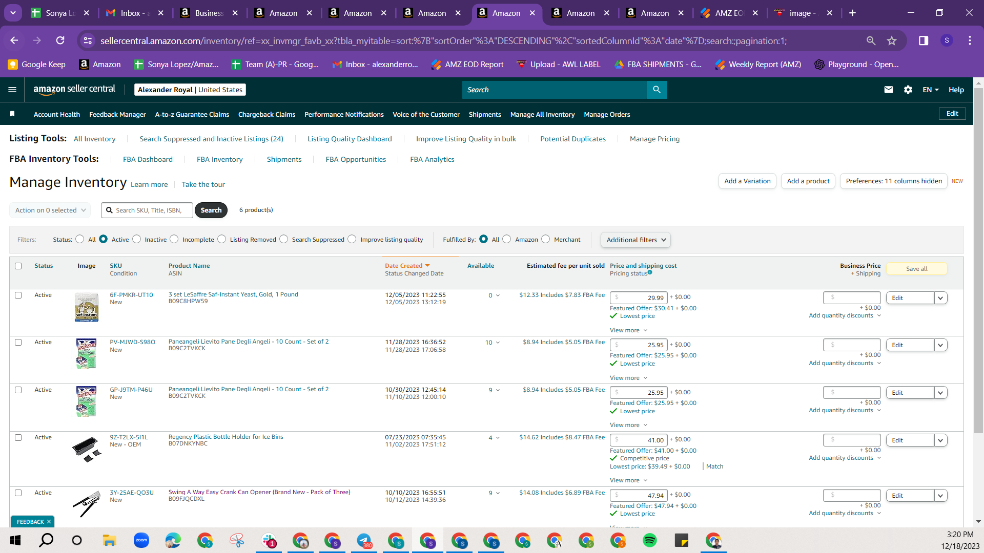Reload the page with the refresh icon

[x=60, y=40]
